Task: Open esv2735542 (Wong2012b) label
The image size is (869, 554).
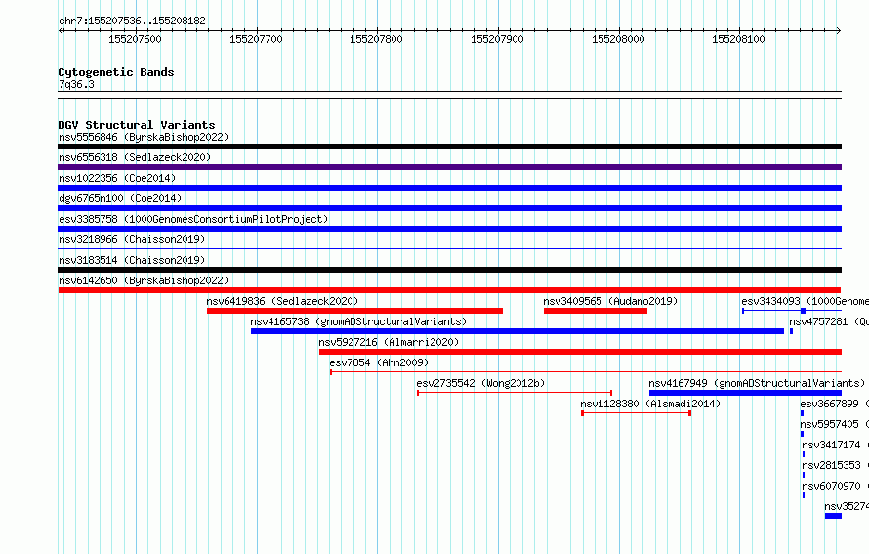Action: (480, 383)
